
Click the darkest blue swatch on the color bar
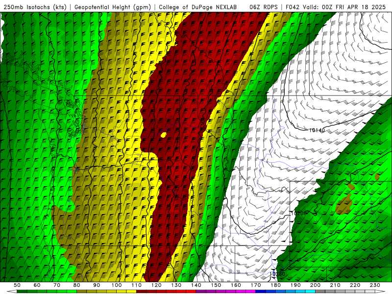tap(261, 291)
